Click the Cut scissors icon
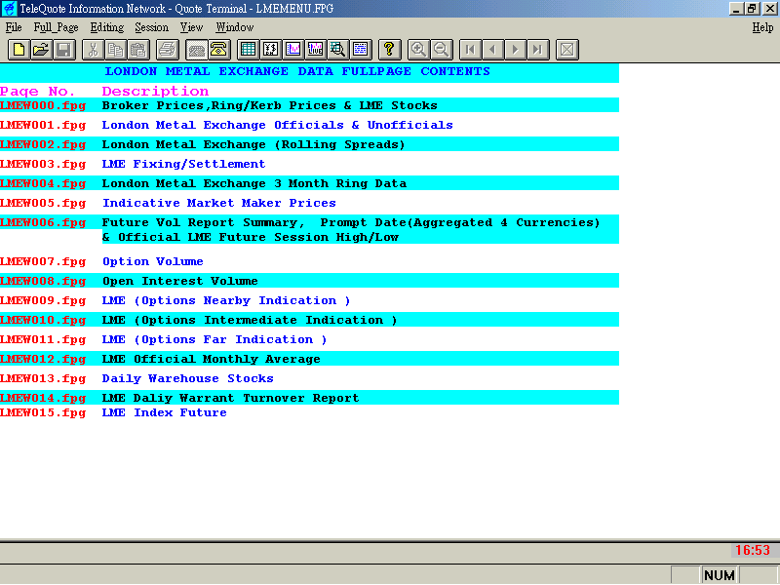 (93, 50)
